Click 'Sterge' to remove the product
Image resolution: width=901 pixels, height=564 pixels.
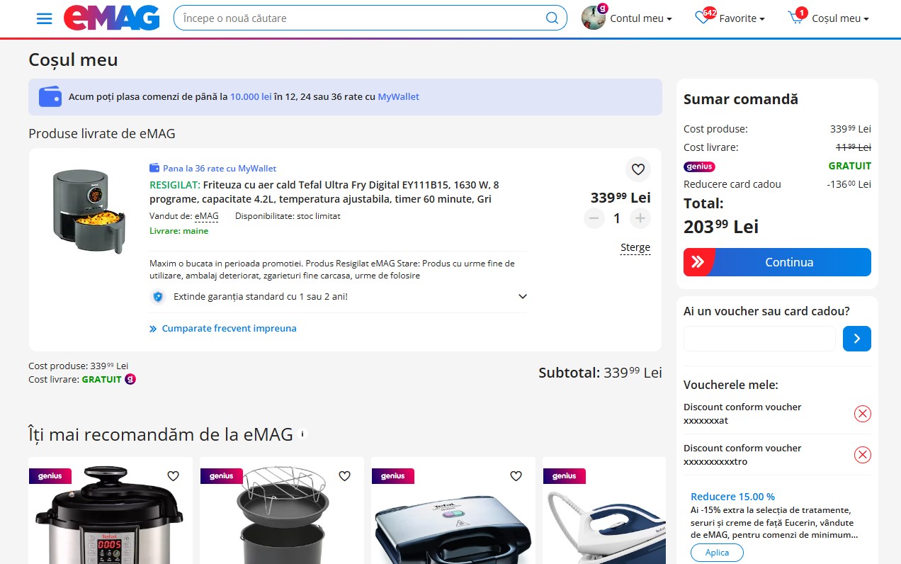tap(635, 248)
